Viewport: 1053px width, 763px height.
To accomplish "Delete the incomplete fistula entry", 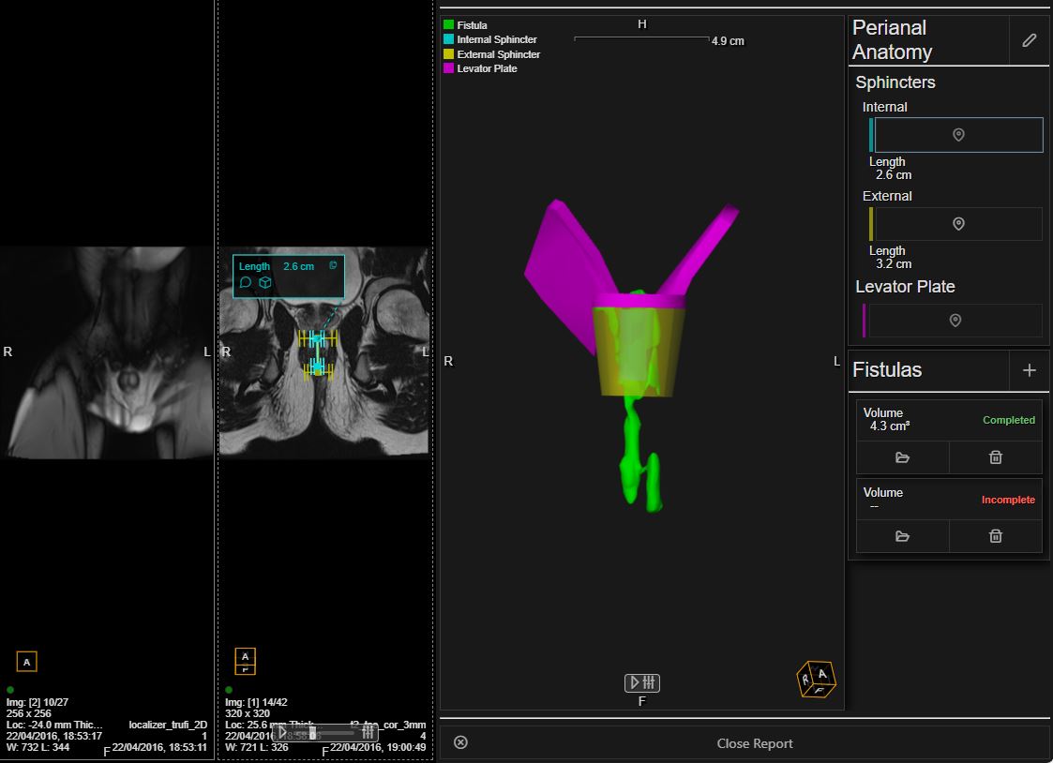I will 995,536.
